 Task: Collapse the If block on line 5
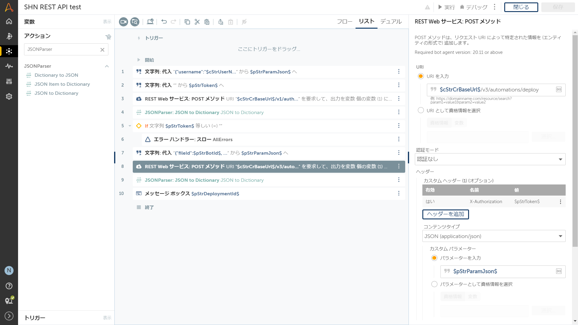click(130, 126)
